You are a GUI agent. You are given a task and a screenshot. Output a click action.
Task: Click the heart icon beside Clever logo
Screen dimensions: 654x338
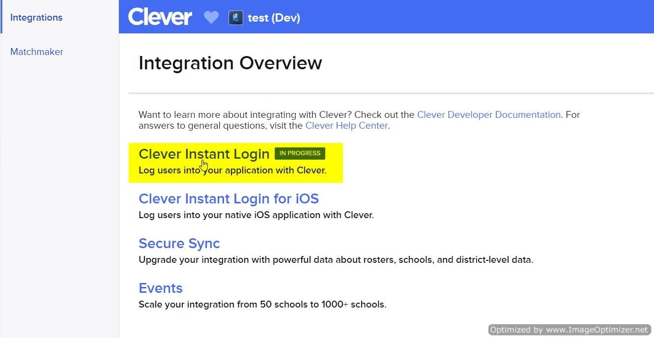click(211, 18)
